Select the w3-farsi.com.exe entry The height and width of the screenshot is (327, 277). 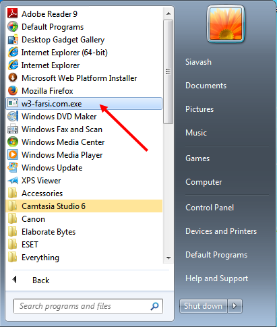pos(84,104)
